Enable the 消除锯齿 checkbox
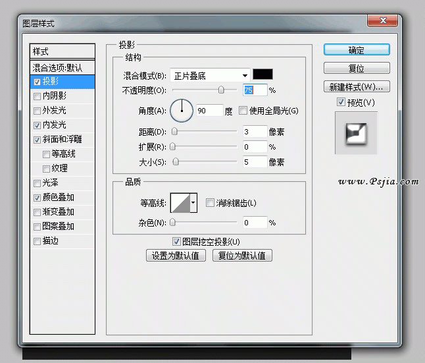This screenshot has height=363, width=425. pyautogui.click(x=211, y=203)
